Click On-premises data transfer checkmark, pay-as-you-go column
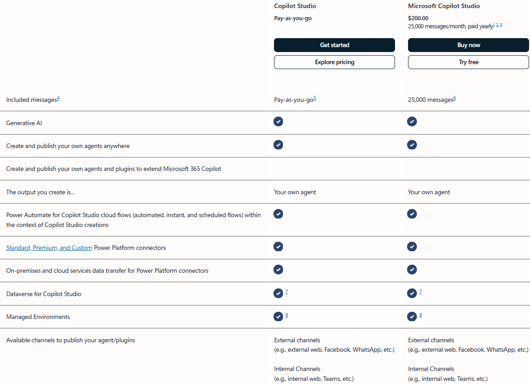 coord(278,270)
